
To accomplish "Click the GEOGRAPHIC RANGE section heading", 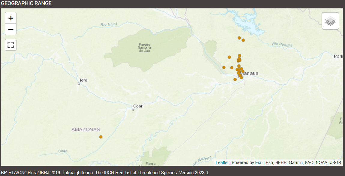I will click(26, 4).
